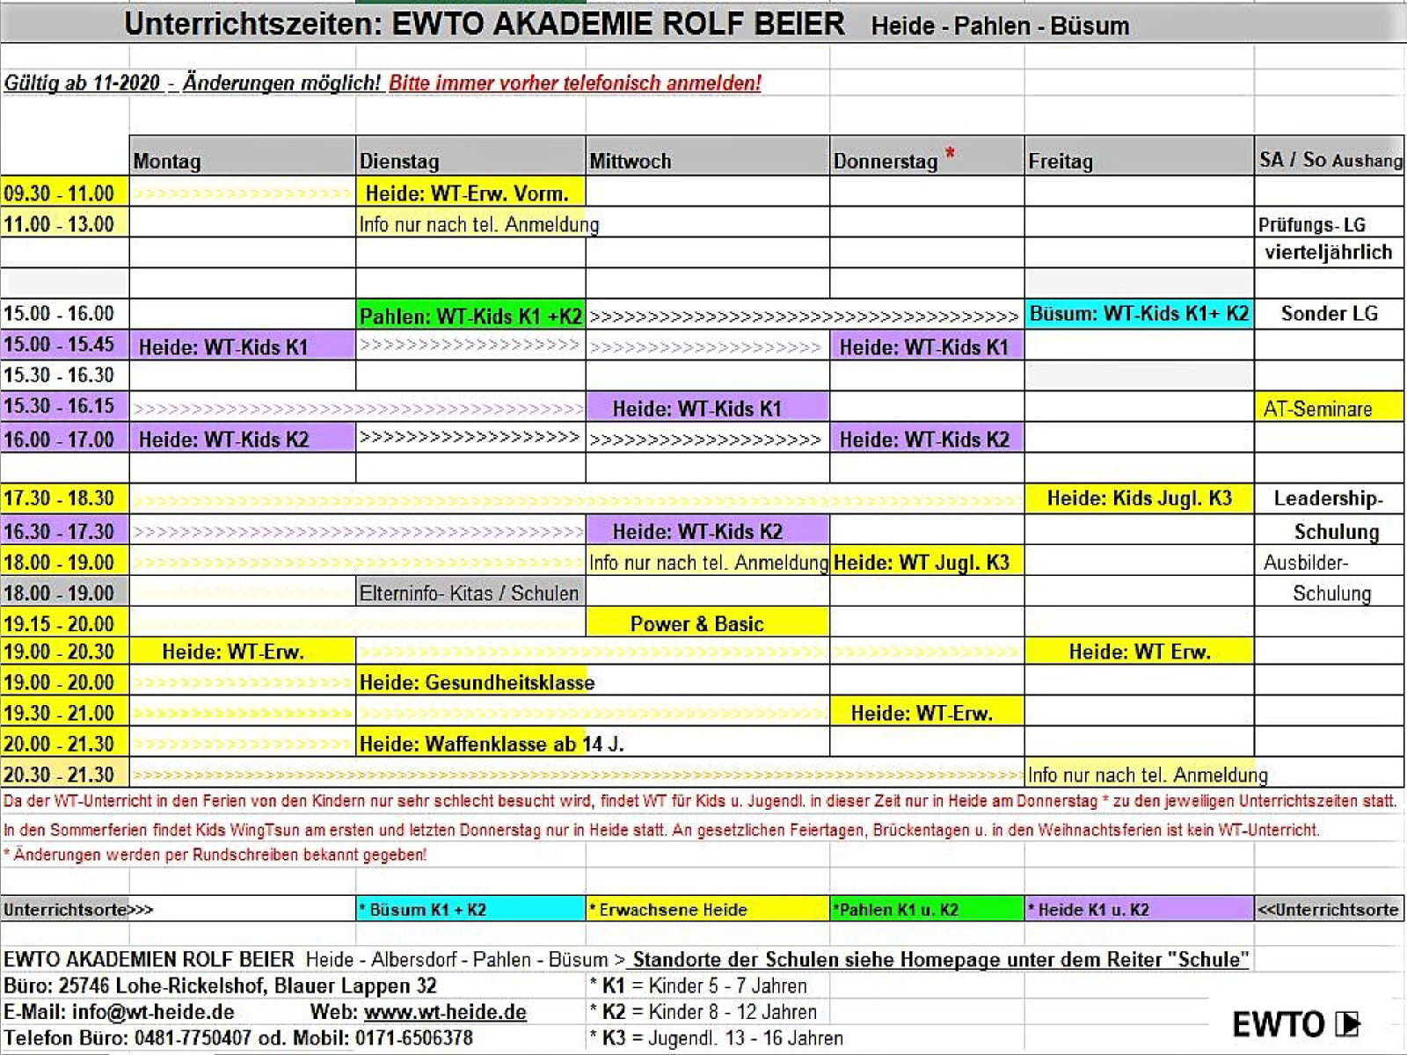Select Heide: WT-Erw. under Montag
Viewport: 1407px width, 1055px height.
[x=243, y=651]
